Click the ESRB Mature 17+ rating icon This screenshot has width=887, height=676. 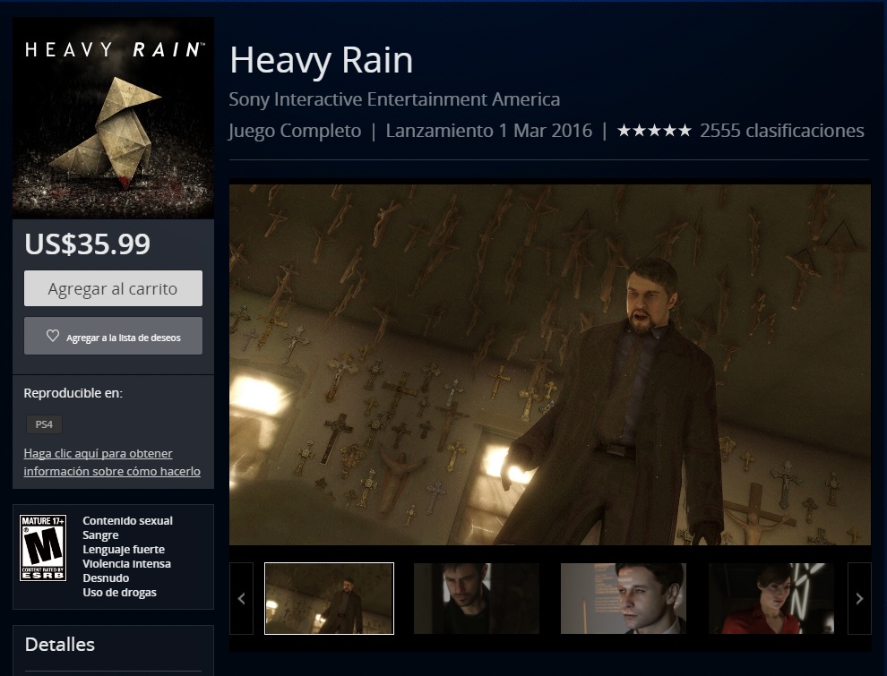(x=43, y=547)
